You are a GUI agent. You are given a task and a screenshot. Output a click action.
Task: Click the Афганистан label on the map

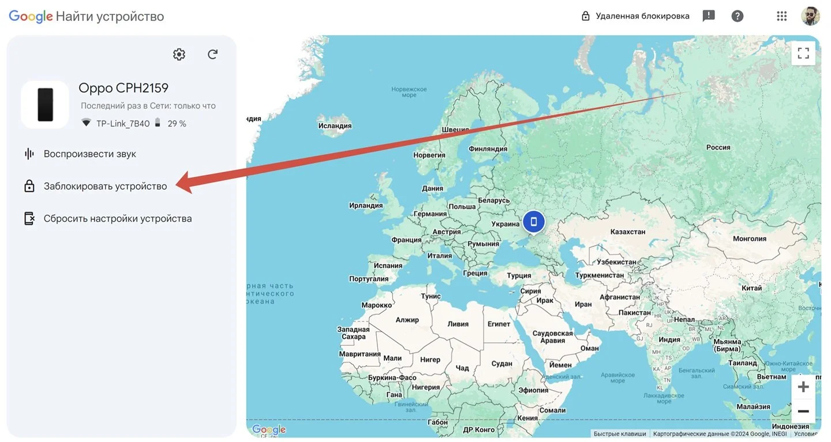(x=620, y=298)
